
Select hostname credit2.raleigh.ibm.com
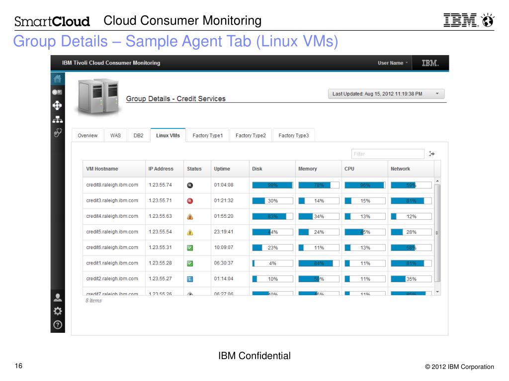coord(112,279)
